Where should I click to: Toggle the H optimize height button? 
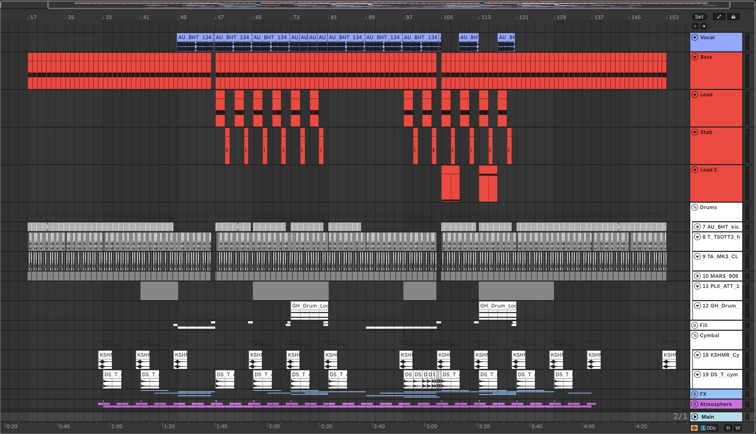coord(728,428)
